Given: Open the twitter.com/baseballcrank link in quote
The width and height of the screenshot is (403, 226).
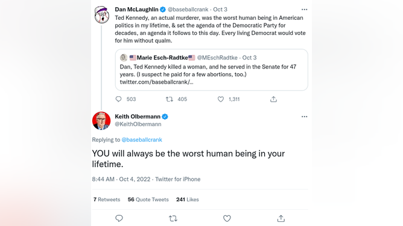Looking at the screenshot, I should click(156, 82).
